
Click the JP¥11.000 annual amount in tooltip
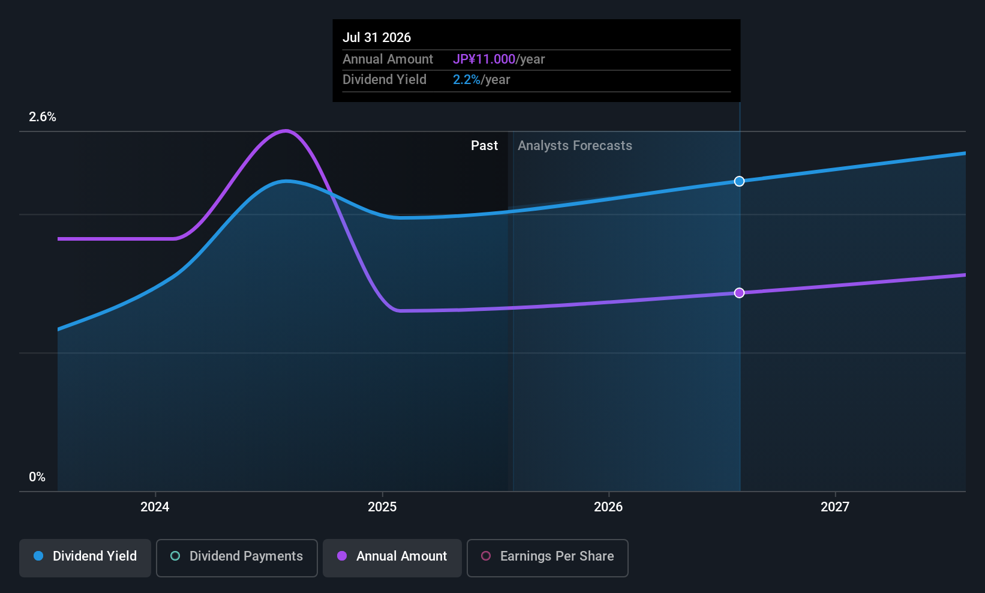484,59
